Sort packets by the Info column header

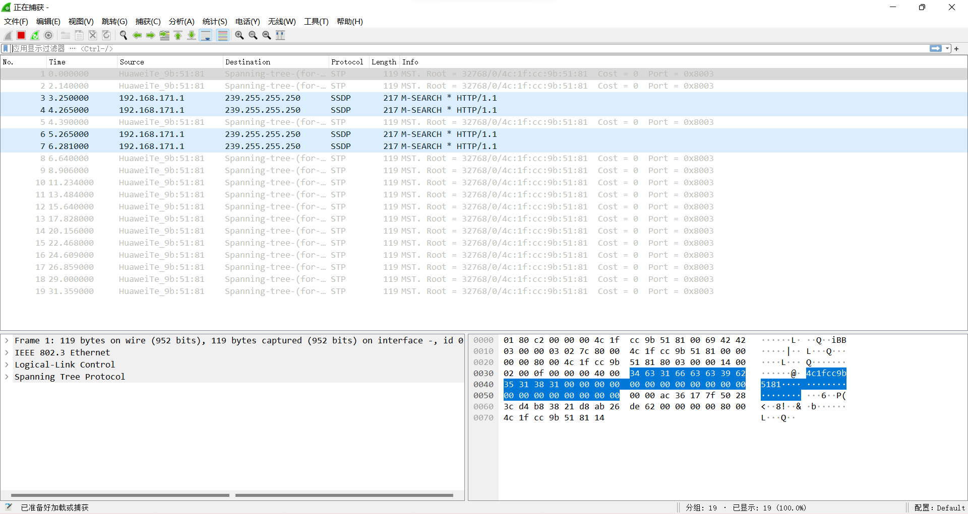[683, 62]
